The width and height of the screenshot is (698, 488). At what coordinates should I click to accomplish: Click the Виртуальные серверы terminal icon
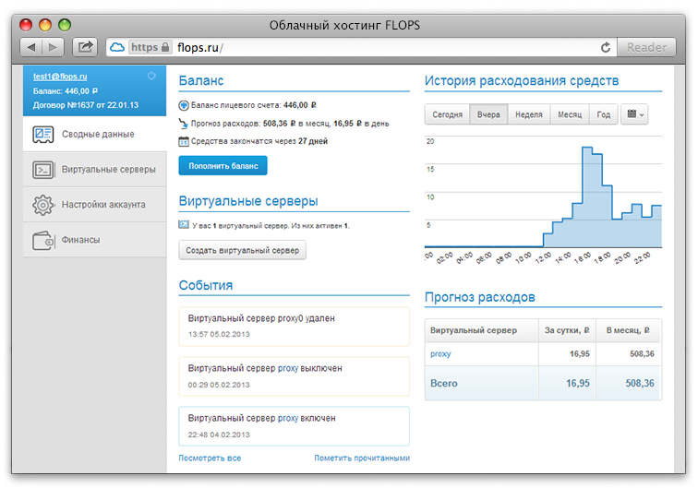43,170
